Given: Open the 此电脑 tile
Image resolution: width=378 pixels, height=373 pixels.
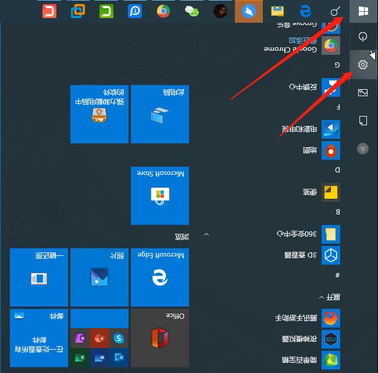Looking at the screenshot, I should (x=160, y=114).
